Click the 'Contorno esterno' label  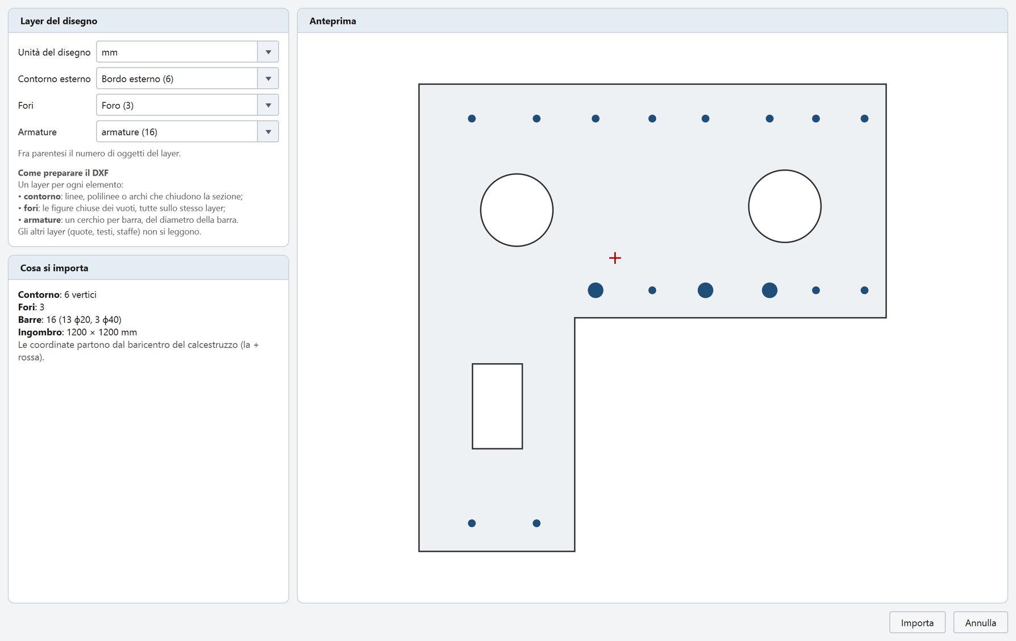point(54,78)
